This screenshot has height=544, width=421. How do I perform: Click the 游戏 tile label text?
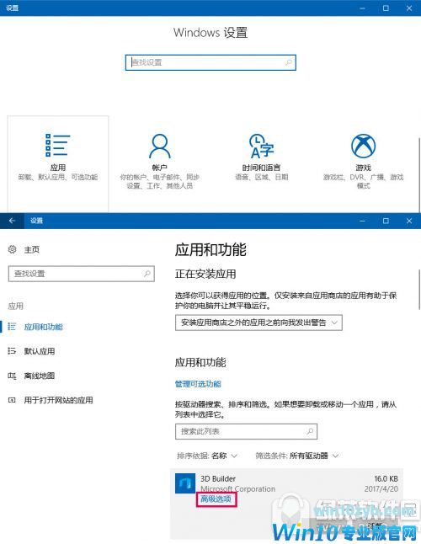363,168
